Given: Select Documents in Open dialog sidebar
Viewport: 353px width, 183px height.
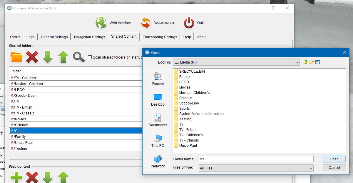Looking at the screenshot, I should coord(158,120).
